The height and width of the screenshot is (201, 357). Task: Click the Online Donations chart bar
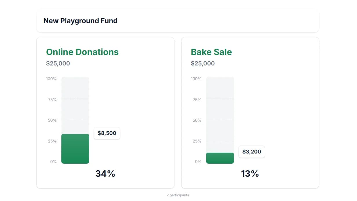(75, 148)
